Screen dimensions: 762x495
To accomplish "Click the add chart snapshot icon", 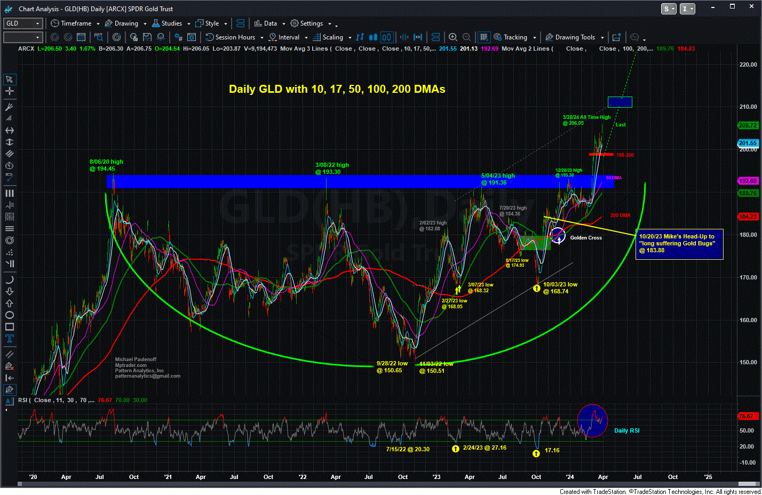I will [x=616, y=37].
